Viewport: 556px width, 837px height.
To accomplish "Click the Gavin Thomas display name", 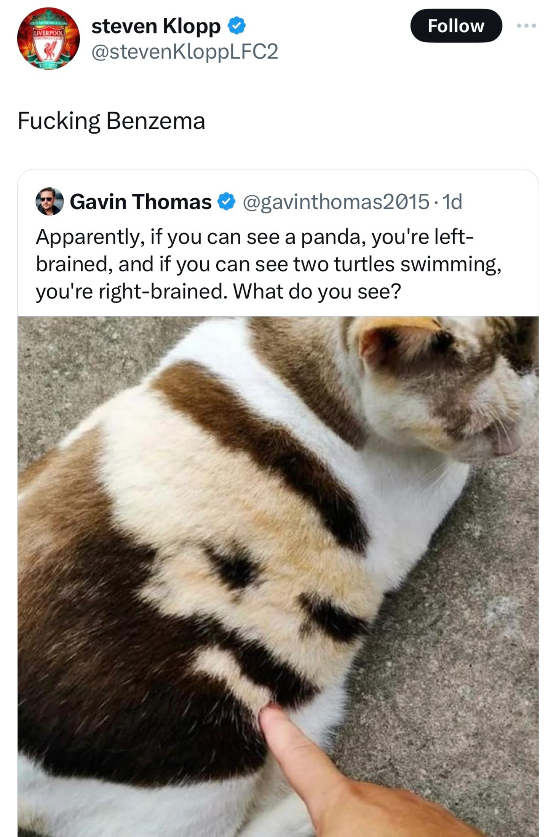I will point(141,201).
